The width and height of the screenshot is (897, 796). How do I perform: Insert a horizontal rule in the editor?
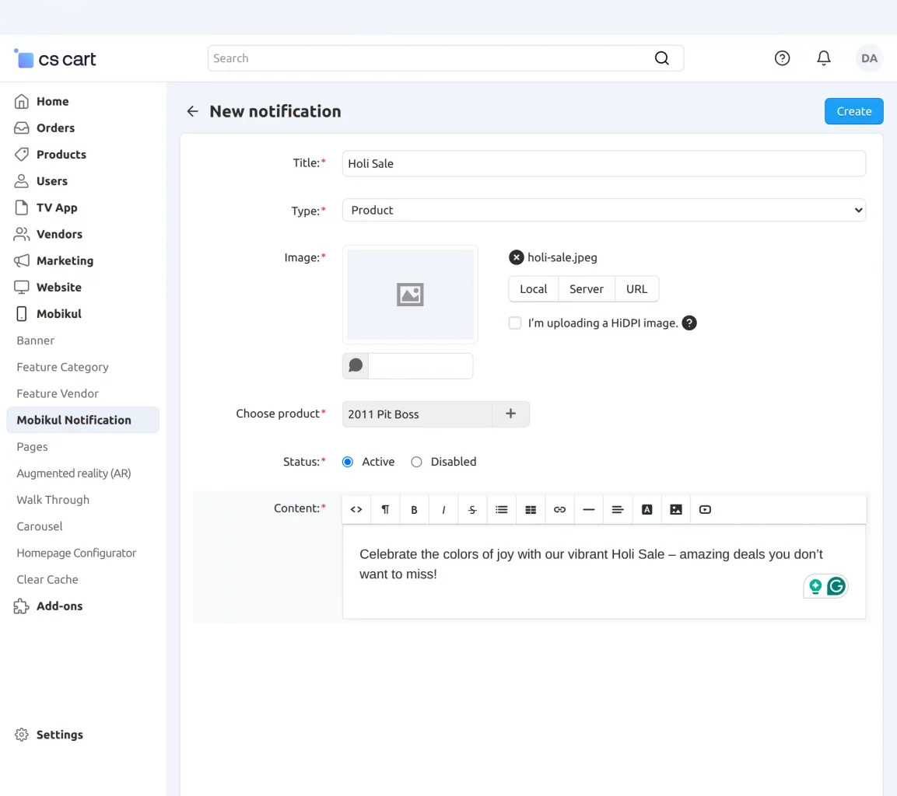tap(588, 509)
